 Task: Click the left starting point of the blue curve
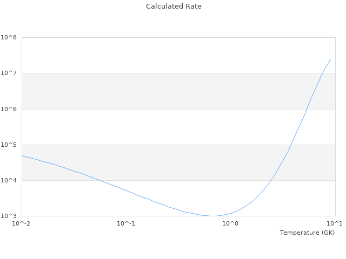tap(22, 155)
